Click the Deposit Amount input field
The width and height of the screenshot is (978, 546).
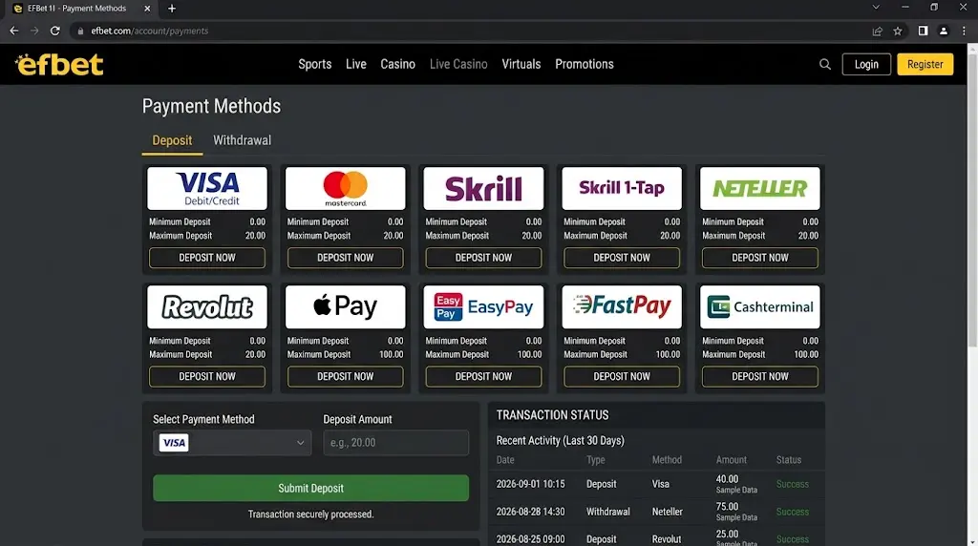[x=396, y=443]
